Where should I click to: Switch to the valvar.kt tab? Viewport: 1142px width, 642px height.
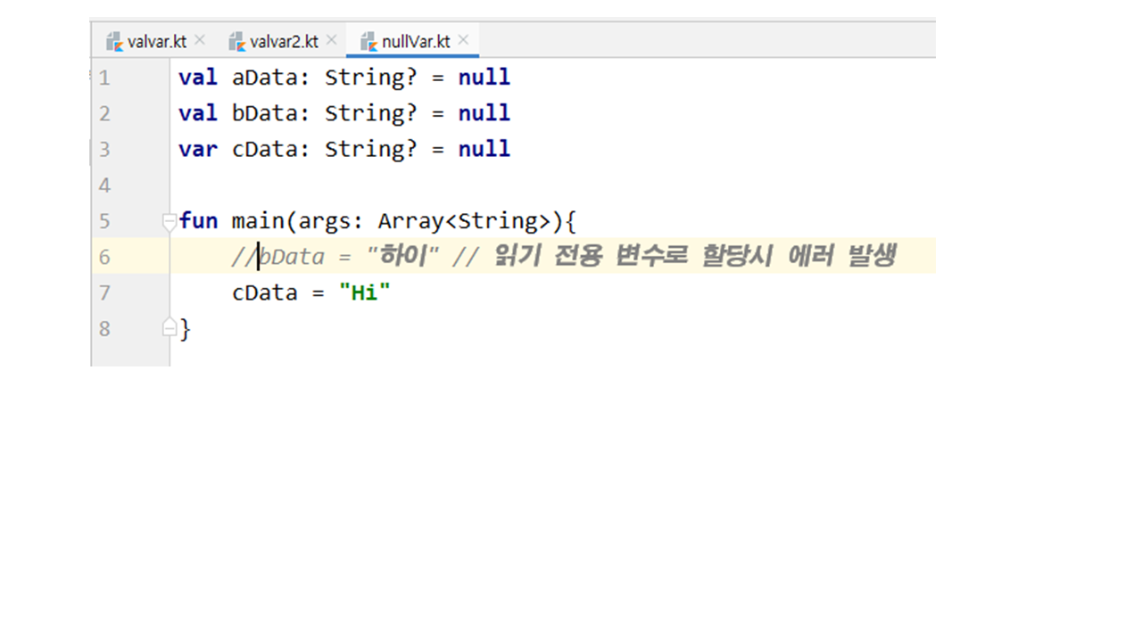(157, 42)
